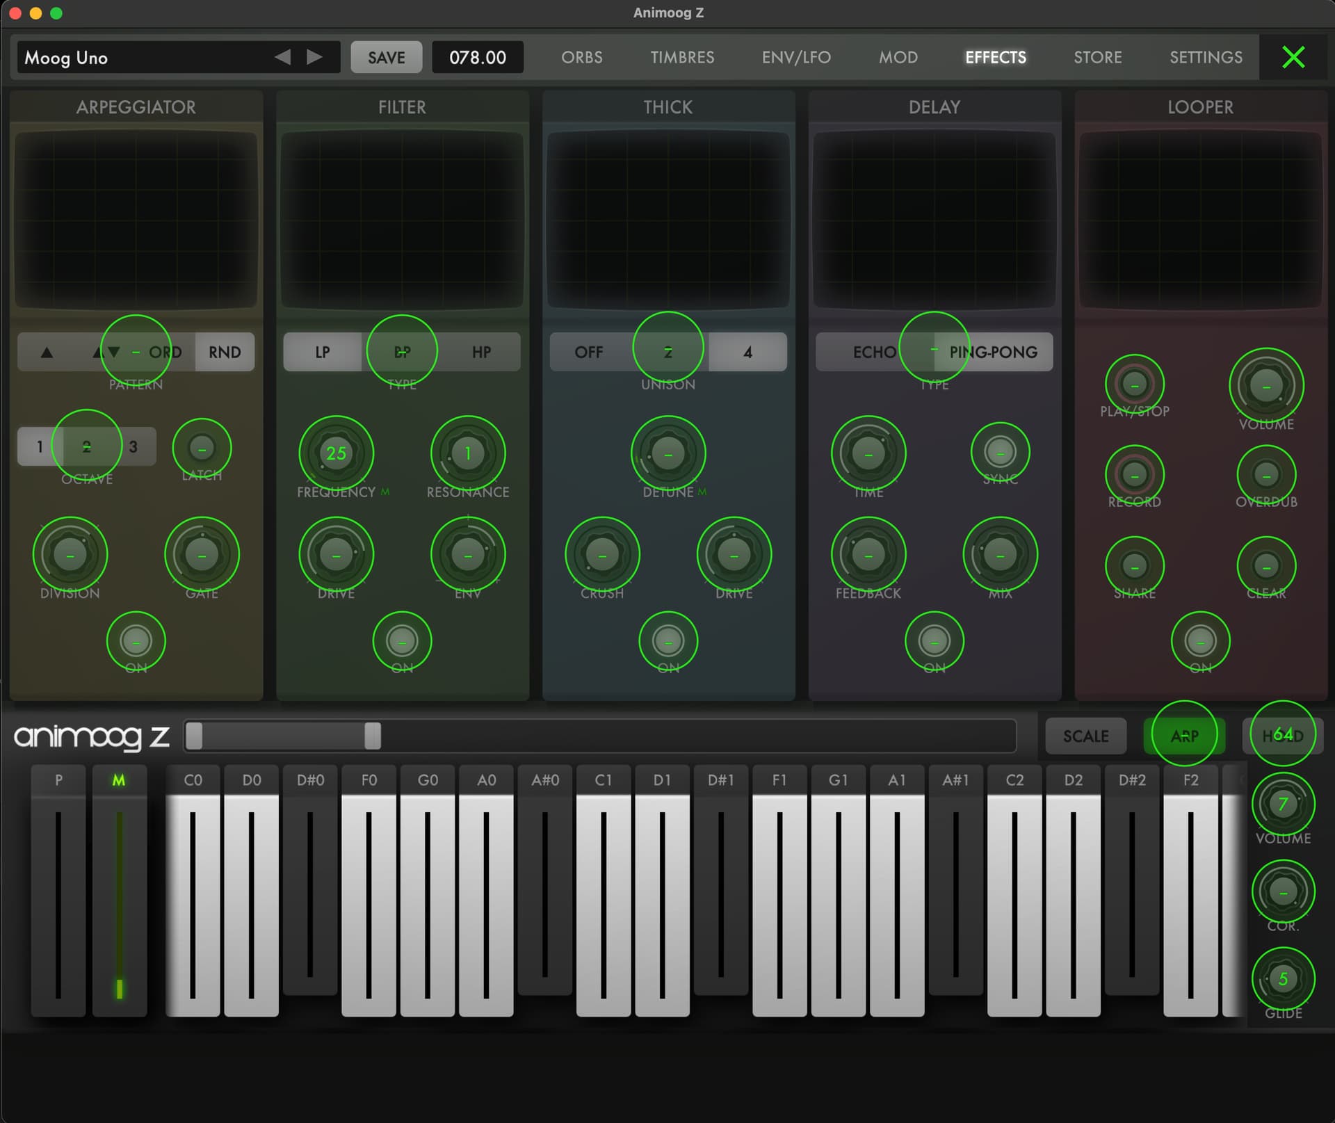Save the preset with SAVE button
The width and height of the screenshot is (1335, 1123).
pyautogui.click(x=386, y=57)
